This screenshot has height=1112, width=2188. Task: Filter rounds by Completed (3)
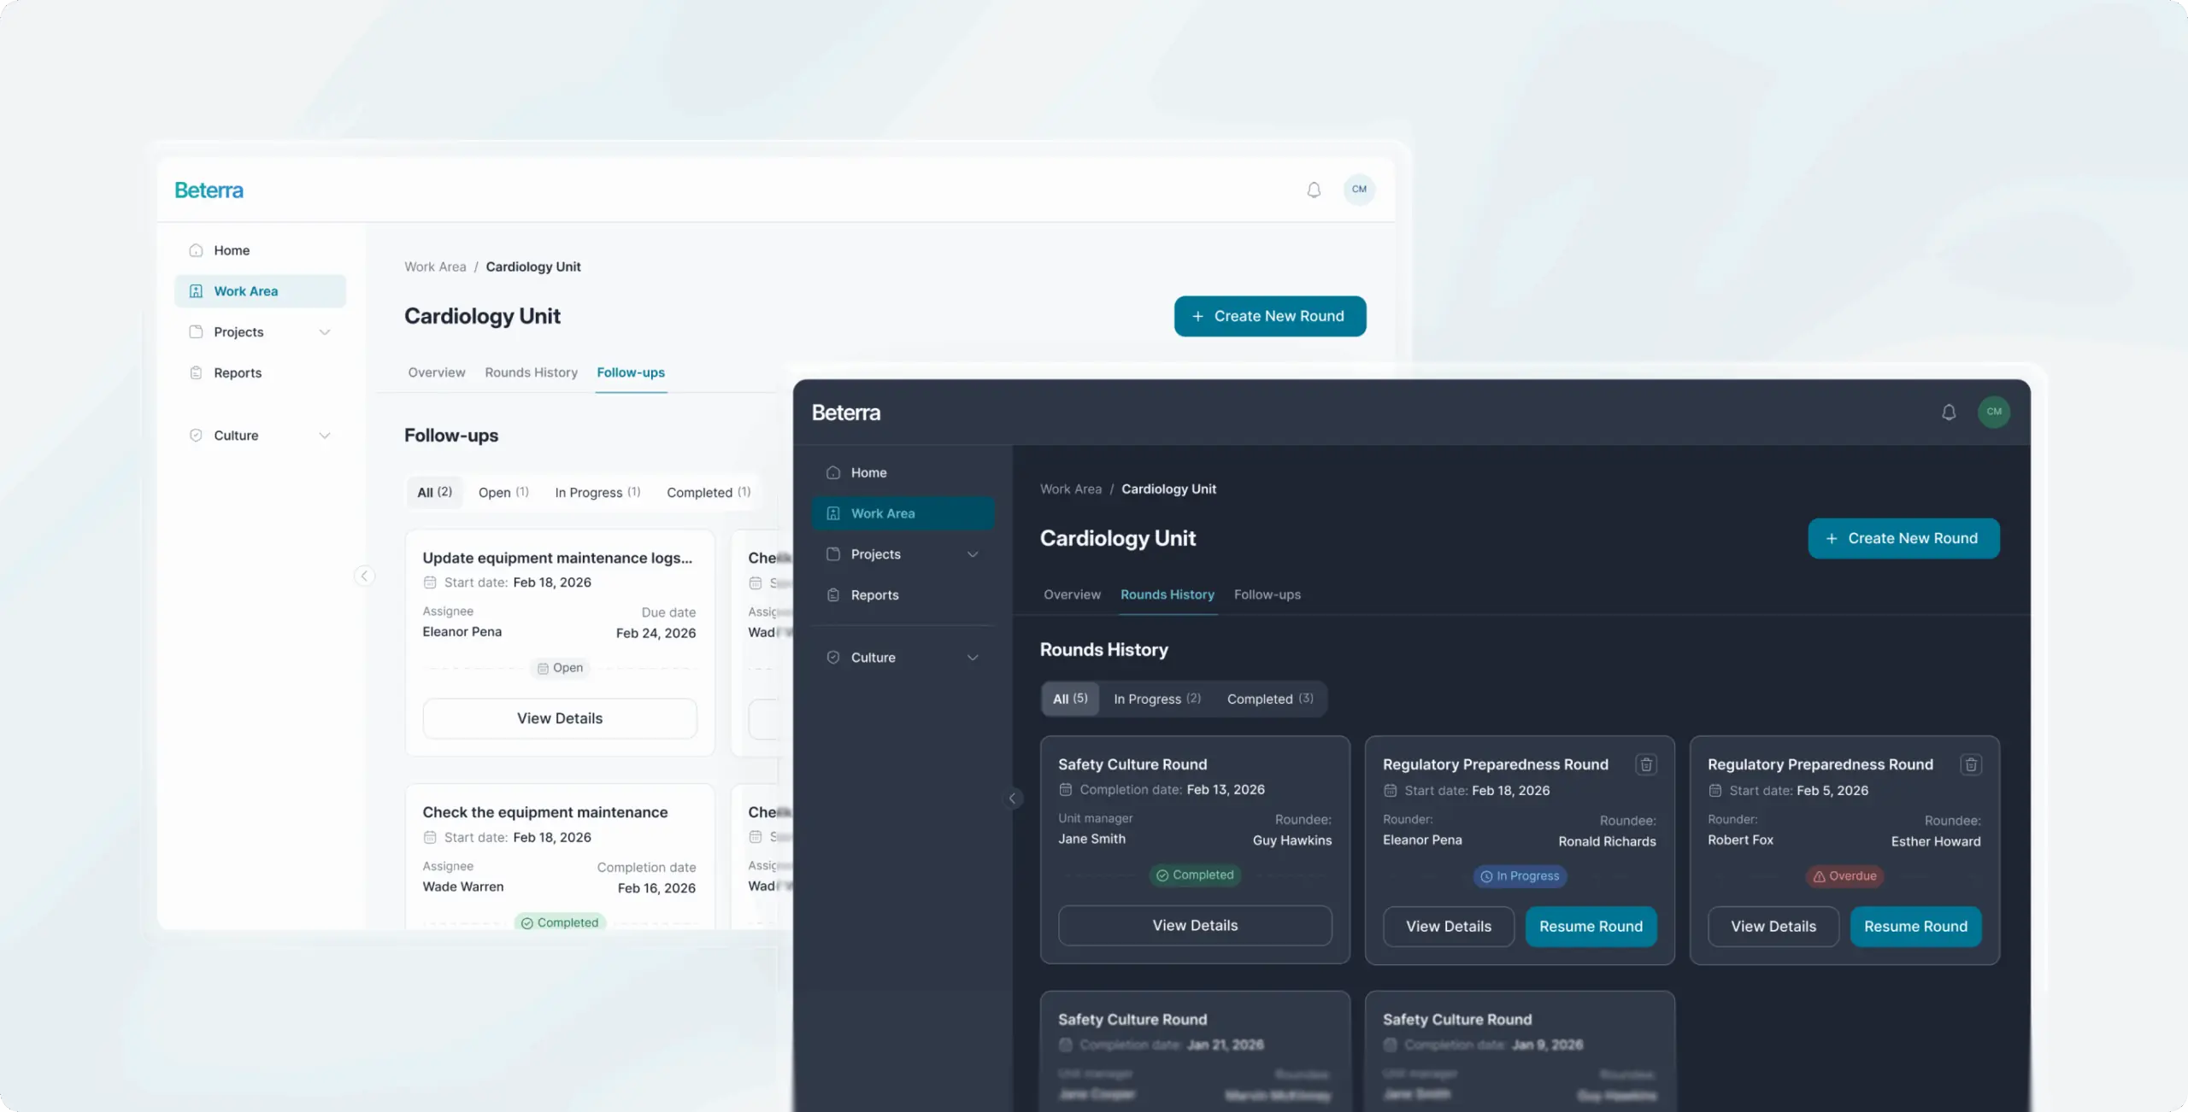point(1270,699)
